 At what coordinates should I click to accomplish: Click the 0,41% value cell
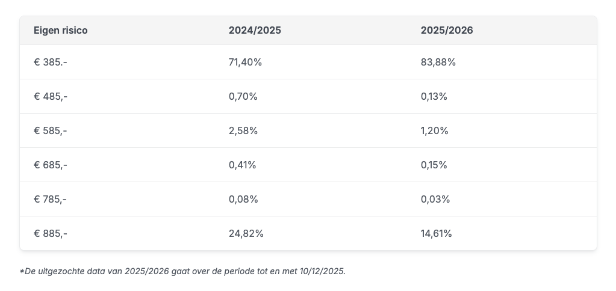click(x=243, y=165)
